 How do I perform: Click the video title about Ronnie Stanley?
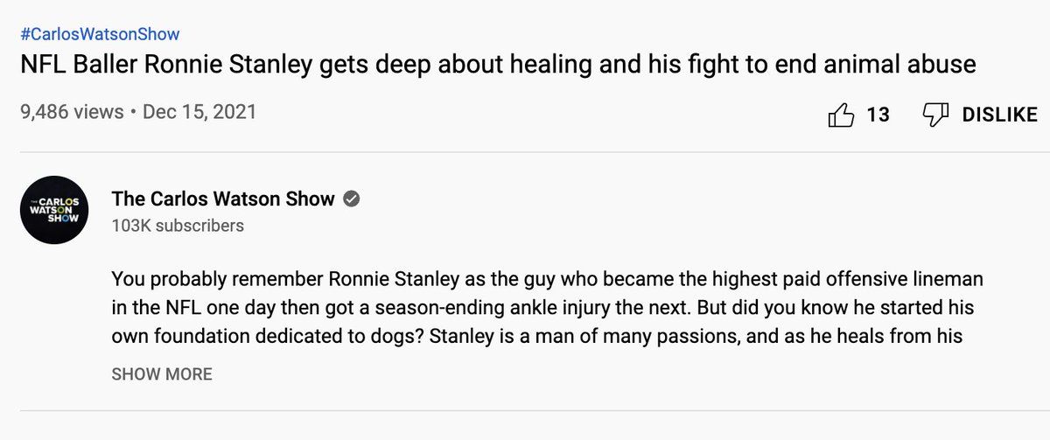point(497,65)
